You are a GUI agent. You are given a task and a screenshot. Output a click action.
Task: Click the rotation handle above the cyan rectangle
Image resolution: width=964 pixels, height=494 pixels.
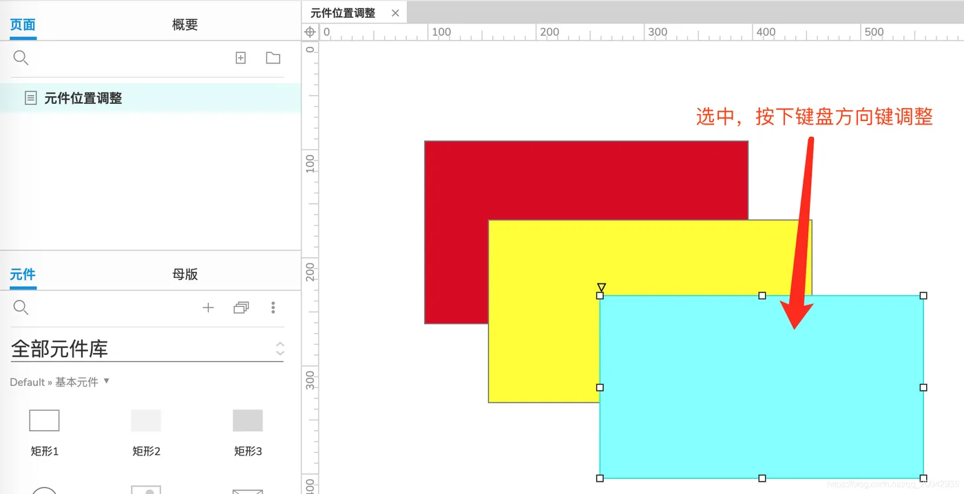pos(601,287)
